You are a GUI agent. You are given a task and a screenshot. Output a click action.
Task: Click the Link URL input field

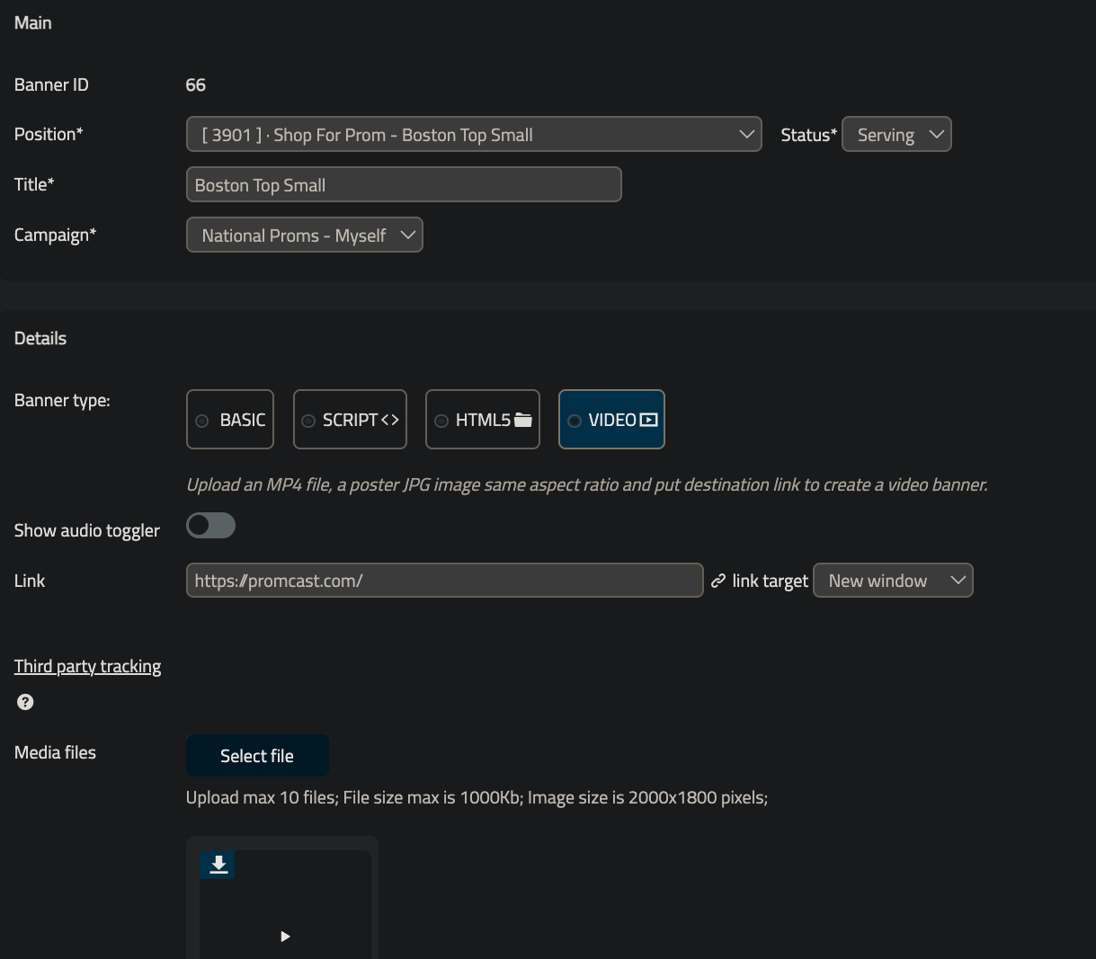444,581
